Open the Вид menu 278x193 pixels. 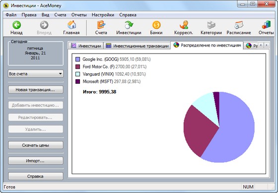pos(45,15)
